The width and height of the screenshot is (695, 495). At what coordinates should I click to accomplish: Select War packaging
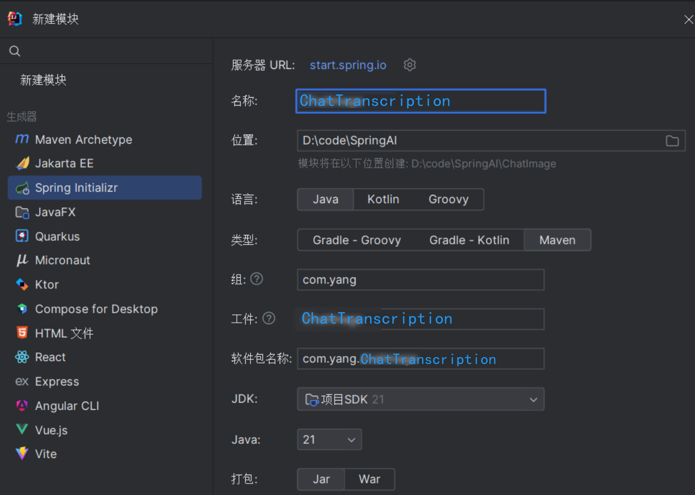[x=369, y=479]
